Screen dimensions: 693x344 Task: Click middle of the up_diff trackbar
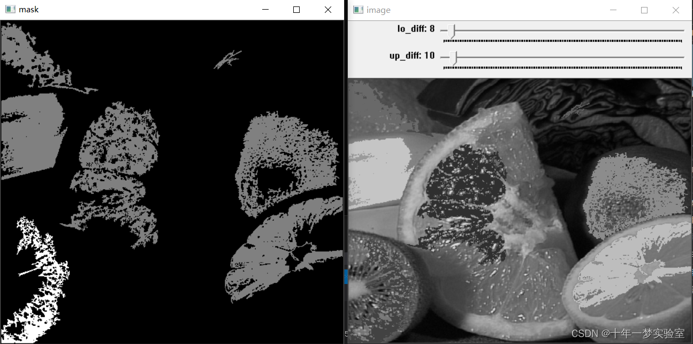pos(562,57)
